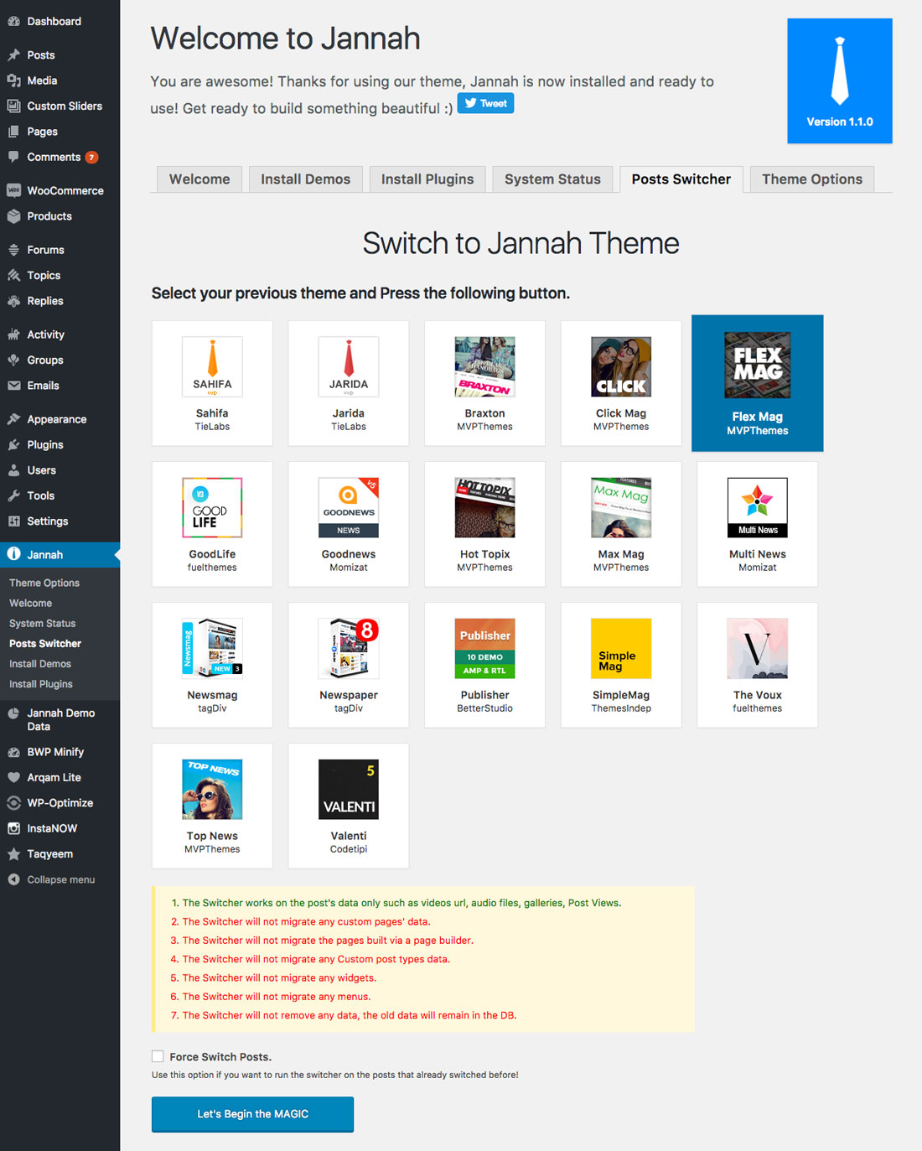This screenshot has height=1151, width=922.
Task: Click the Replies icon in sidebar
Action: 13,301
